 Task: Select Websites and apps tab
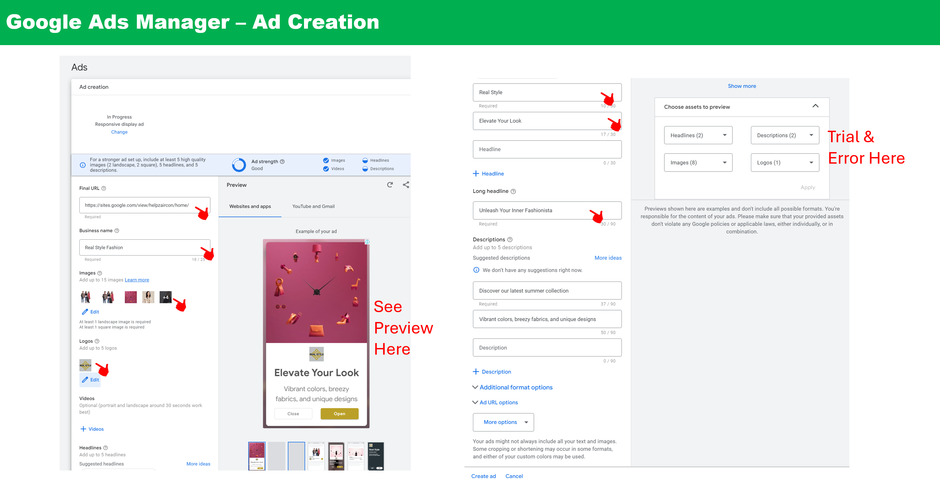(x=250, y=206)
